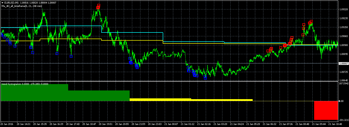
Task: Click the 1.08895 price axis label
Action: click(343, 54)
